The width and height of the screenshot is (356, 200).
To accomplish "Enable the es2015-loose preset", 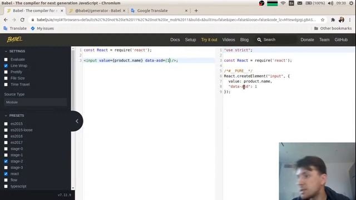I will [6, 130].
